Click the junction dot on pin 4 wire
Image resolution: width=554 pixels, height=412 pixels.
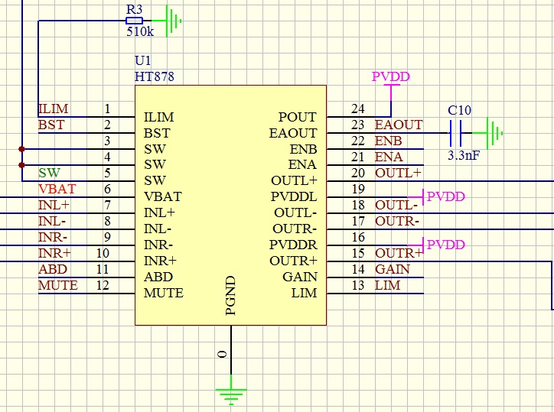[x=21, y=164]
